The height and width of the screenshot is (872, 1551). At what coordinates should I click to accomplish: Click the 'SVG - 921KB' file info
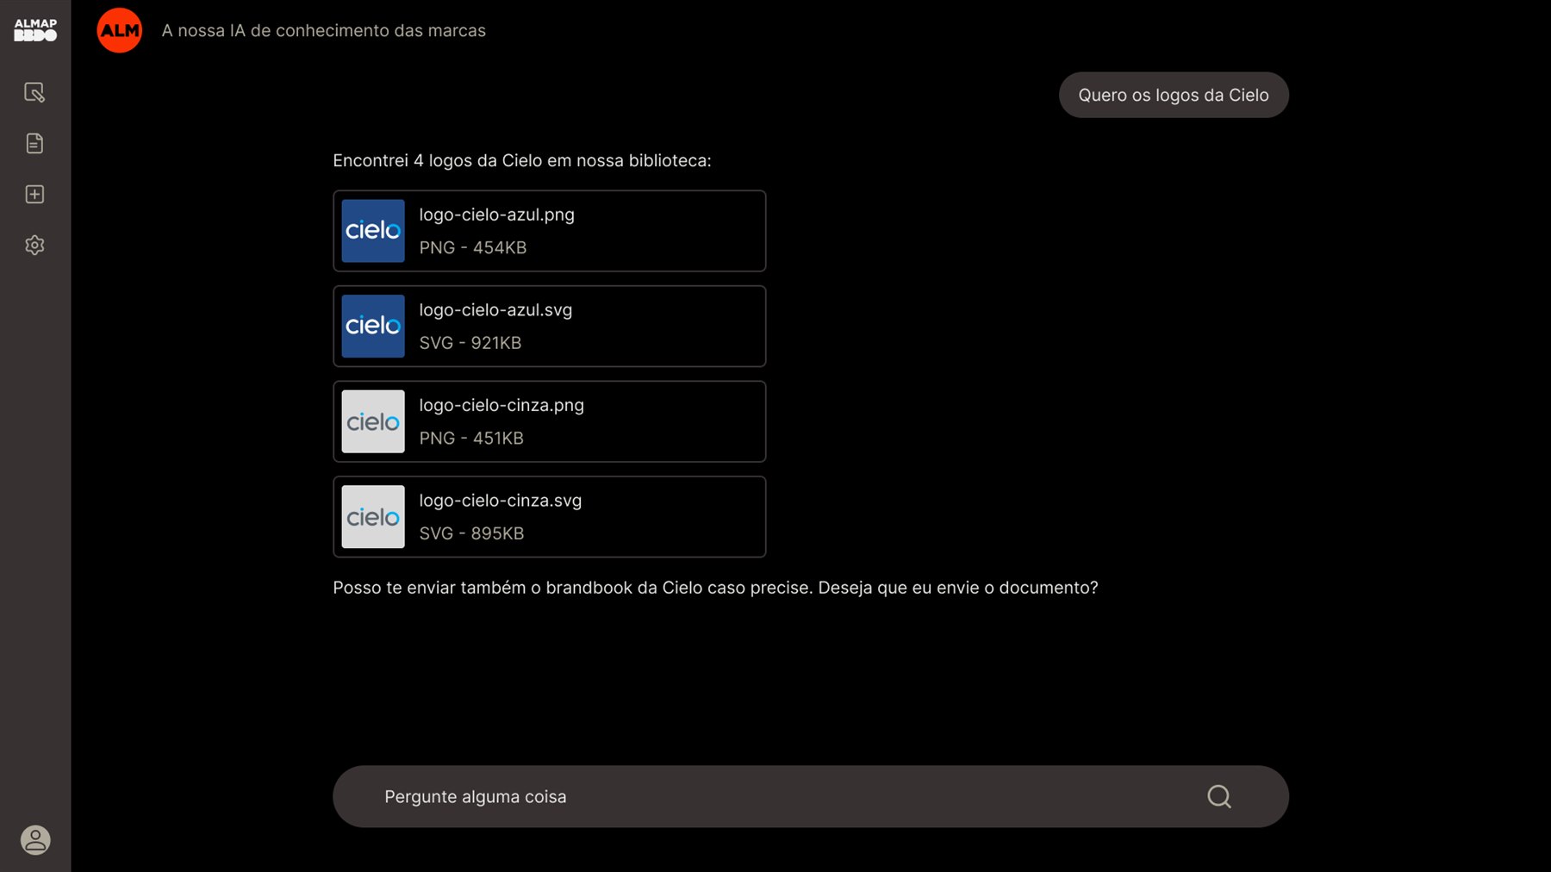(x=470, y=343)
